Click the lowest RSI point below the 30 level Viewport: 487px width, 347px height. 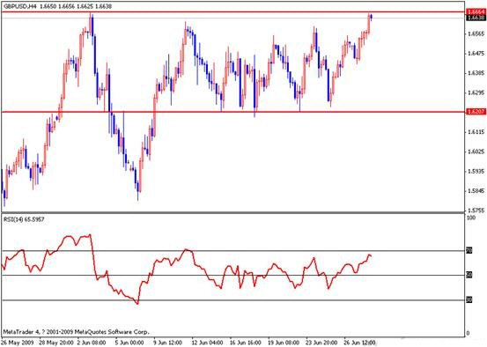[x=137, y=303]
